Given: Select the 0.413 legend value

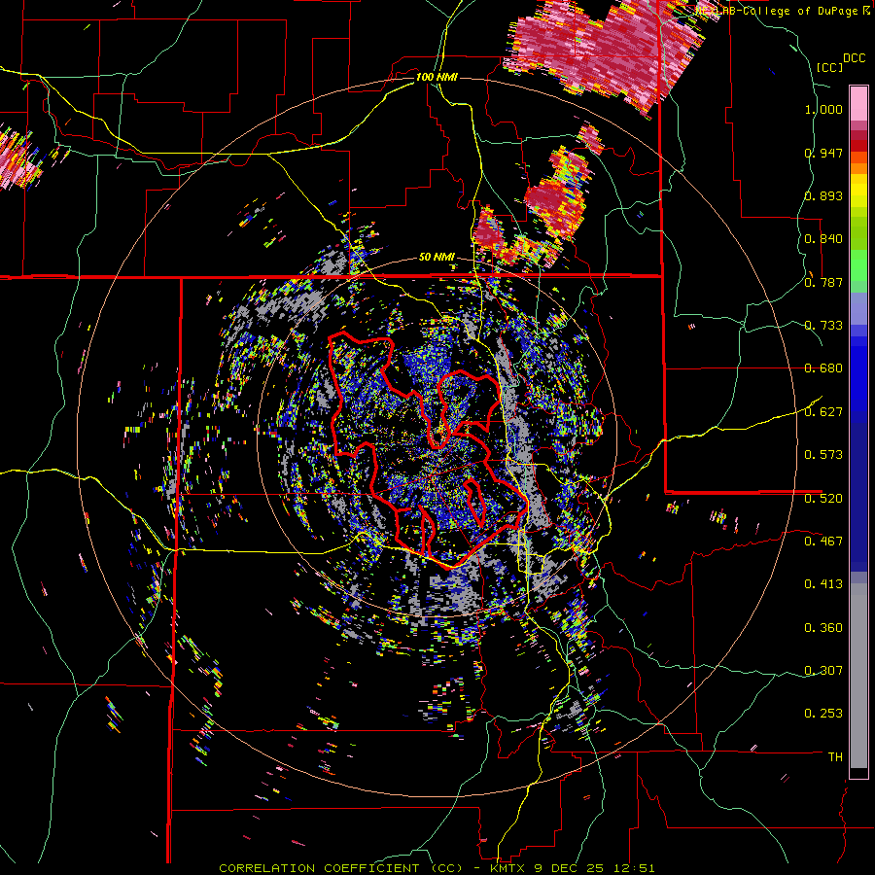Looking at the screenshot, I should [823, 584].
